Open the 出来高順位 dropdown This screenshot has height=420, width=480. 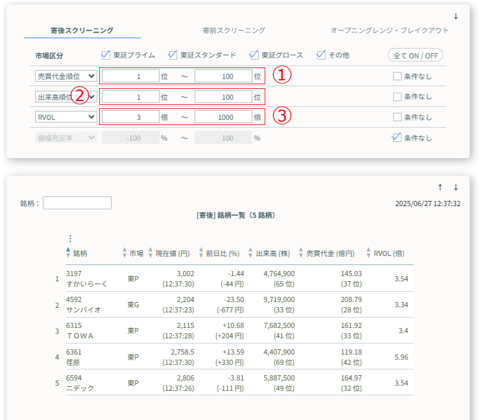pos(66,97)
